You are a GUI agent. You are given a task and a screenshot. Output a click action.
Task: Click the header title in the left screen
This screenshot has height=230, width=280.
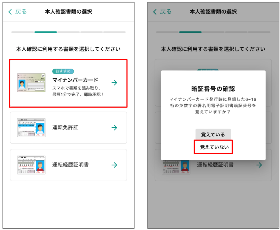pyautogui.click(x=68, y=12)
